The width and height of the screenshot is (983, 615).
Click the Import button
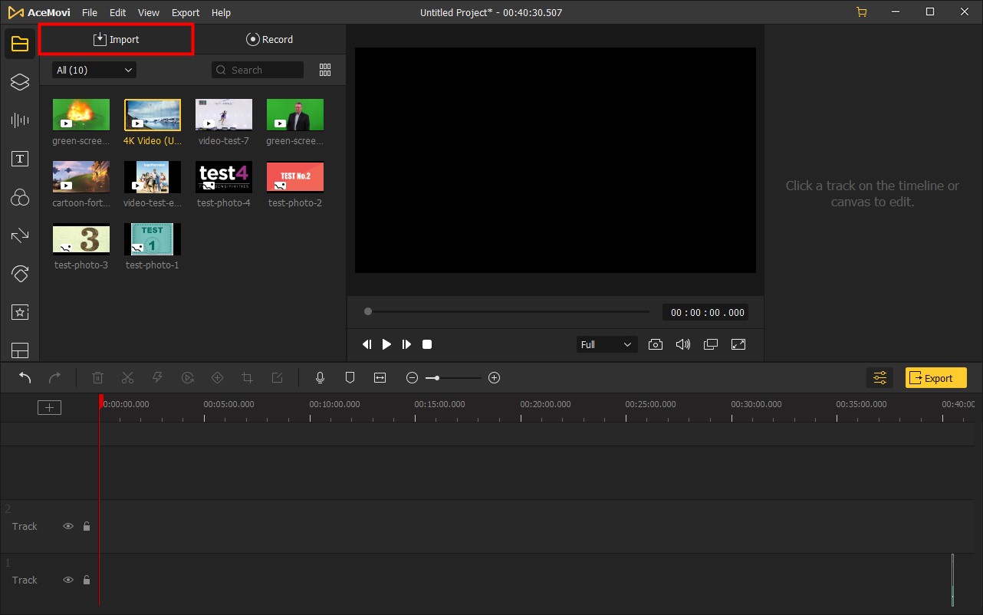pos(117,39)
